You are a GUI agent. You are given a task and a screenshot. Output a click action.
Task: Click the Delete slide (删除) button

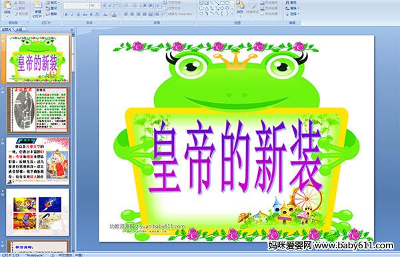point(51,14)
